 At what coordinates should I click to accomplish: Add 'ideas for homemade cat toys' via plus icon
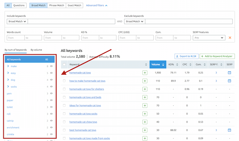145,105
